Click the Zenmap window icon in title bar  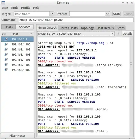3,3
